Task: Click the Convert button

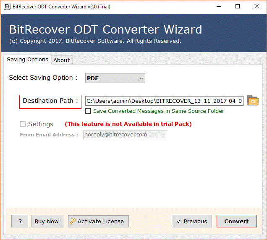Action: (x=237, y=221)
